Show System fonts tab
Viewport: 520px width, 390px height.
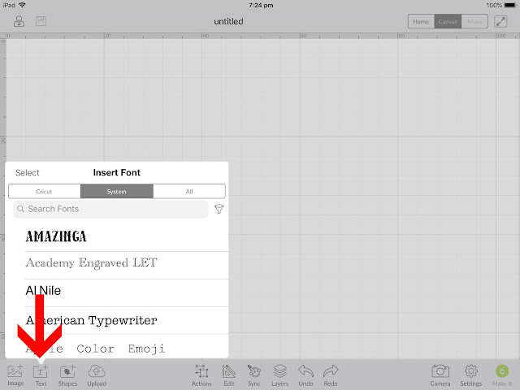click(117, 192)
